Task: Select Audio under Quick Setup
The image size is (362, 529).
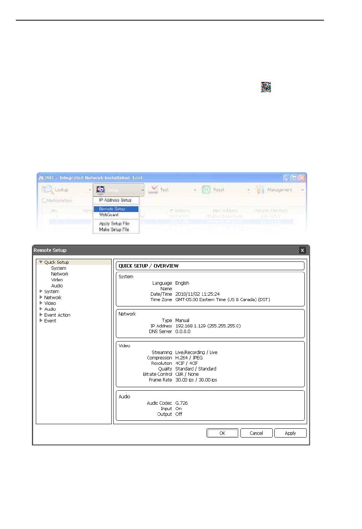Action: coord(57,286)
